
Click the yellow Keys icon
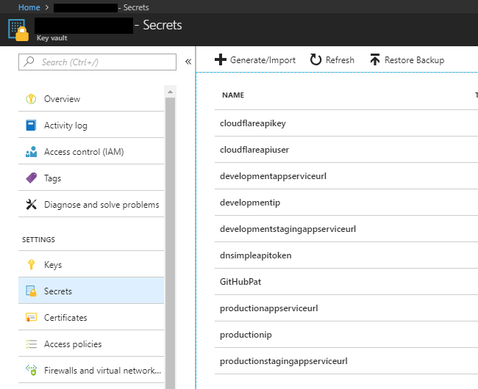pos(31,265)
